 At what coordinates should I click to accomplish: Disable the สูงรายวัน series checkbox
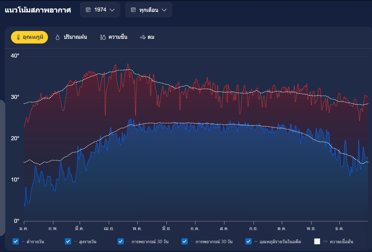[x=68, y=241]
